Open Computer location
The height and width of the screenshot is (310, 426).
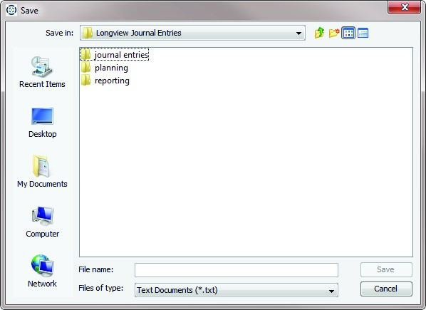42,222
